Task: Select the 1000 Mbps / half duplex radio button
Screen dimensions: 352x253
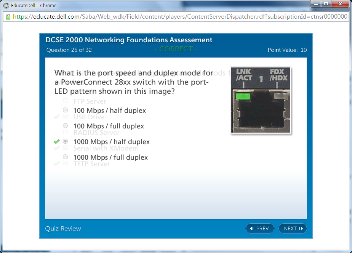Action: tap(66, 141)
